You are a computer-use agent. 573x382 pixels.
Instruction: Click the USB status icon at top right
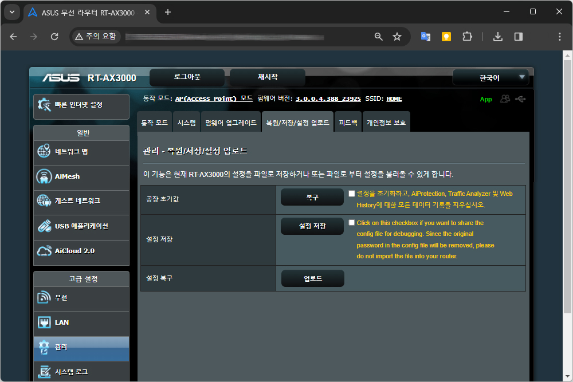520,99
